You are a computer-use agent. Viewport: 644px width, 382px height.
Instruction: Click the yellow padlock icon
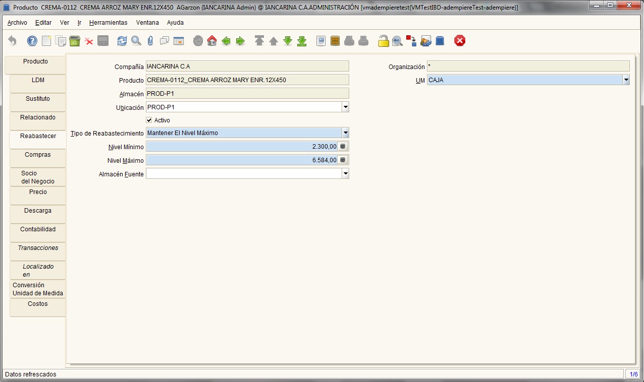(x=384, y=41)
